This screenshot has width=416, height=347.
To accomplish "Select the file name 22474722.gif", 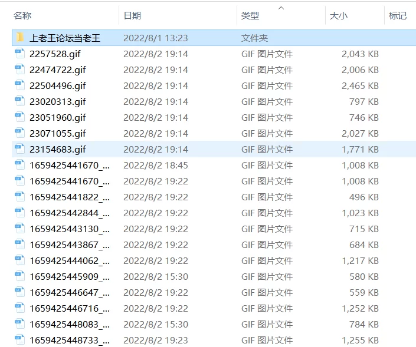I will coord(58,70).
